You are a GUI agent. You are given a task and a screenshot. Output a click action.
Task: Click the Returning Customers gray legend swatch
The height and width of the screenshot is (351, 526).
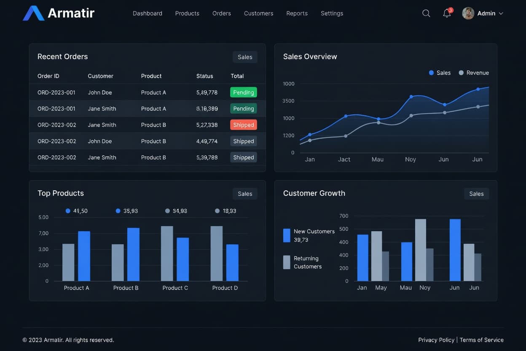pos(287,262)
